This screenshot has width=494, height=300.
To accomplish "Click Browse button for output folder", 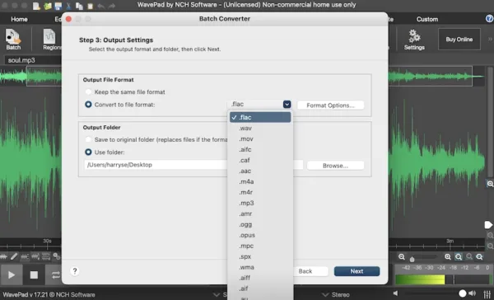I will (335, 166).
